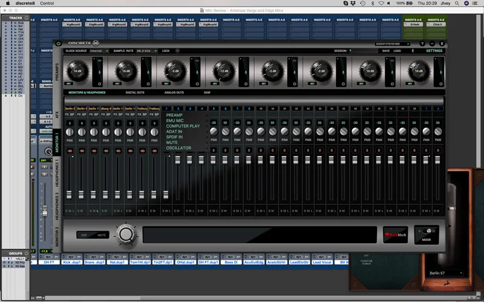Click the circle button below second preamp meter
Viewport: 484px width, 302px height.
click(x=148, y=84)
